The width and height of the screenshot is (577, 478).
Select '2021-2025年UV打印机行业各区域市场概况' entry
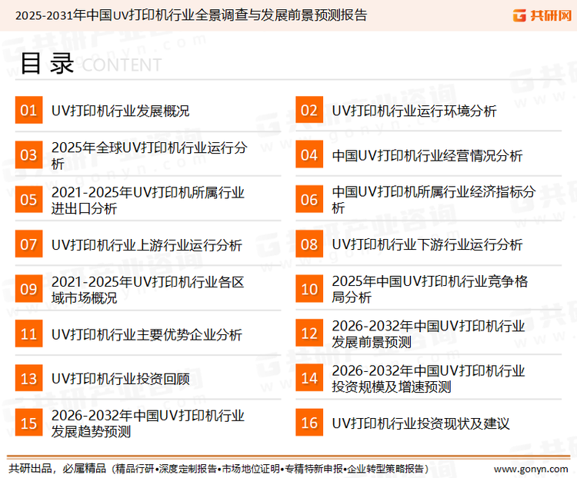click(x=148, y=290)
